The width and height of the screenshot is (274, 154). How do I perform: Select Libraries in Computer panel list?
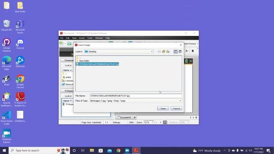point(68,81)
